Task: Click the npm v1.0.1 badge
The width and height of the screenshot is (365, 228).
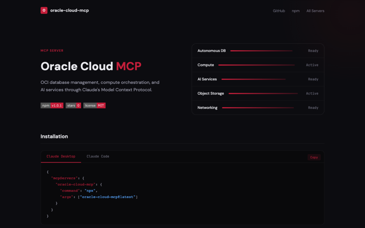Action: tap(52, 105)
